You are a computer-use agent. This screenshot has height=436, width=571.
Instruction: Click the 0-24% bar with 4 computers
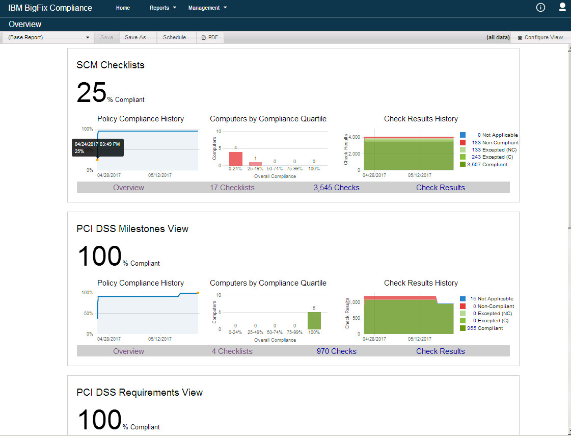pos(236,159)
